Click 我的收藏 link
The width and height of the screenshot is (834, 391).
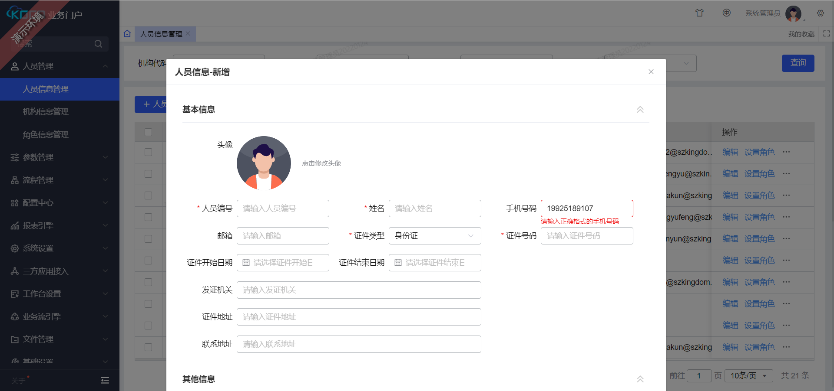[x=801, y=34]
